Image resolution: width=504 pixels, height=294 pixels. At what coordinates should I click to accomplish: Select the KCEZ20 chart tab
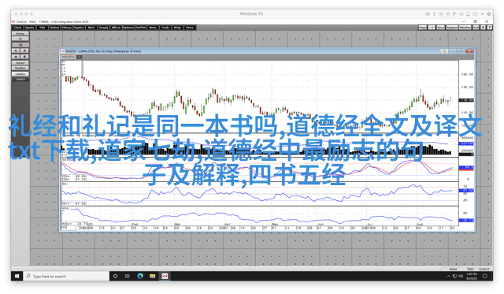pos(69,57)
